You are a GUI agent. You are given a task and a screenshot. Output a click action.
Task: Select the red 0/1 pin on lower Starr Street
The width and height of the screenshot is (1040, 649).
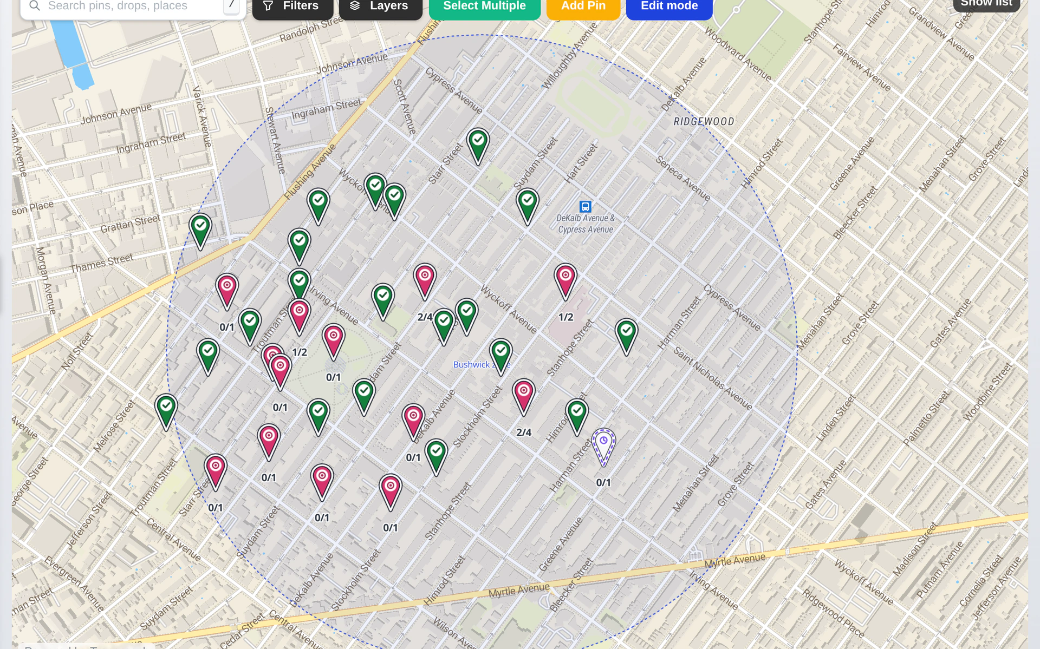216,472
